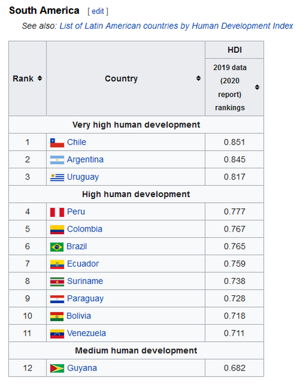Viewport: 306px width, 384px height.
Task: Open the Brazil article link
Action: pyautogui.click(x=76, y=246)
